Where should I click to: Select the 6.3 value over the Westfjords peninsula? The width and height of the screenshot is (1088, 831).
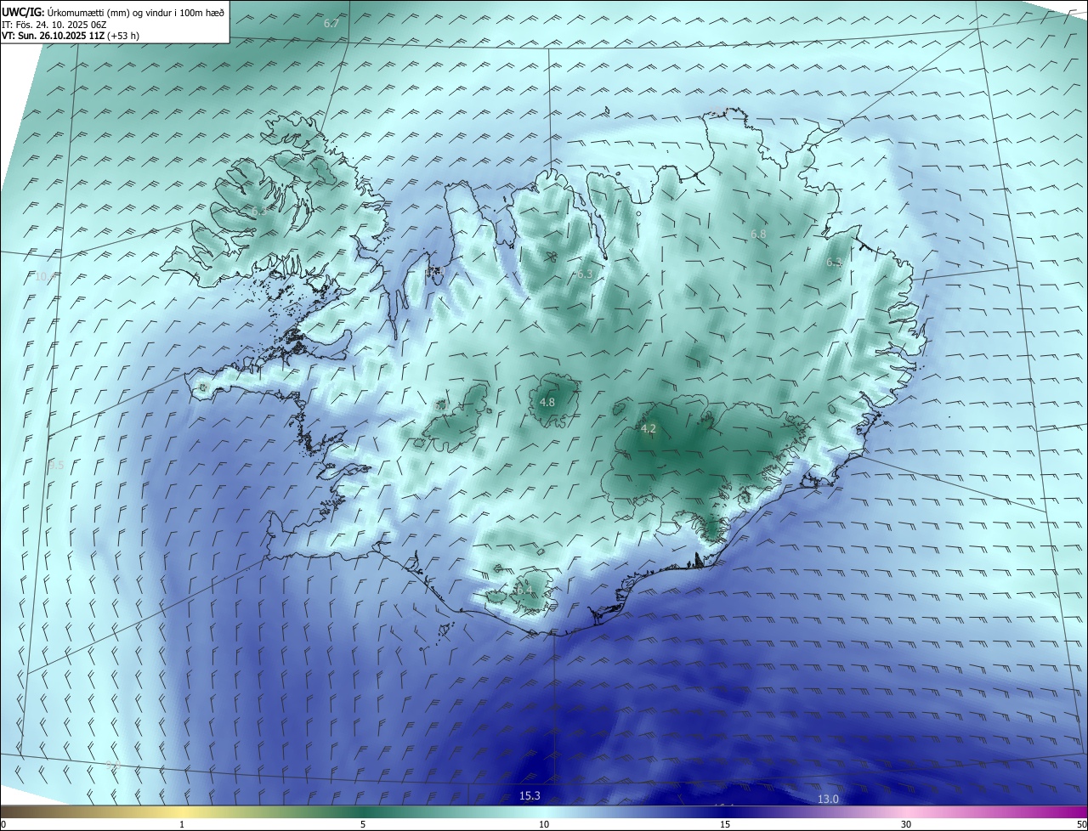(x=259, y=210)
